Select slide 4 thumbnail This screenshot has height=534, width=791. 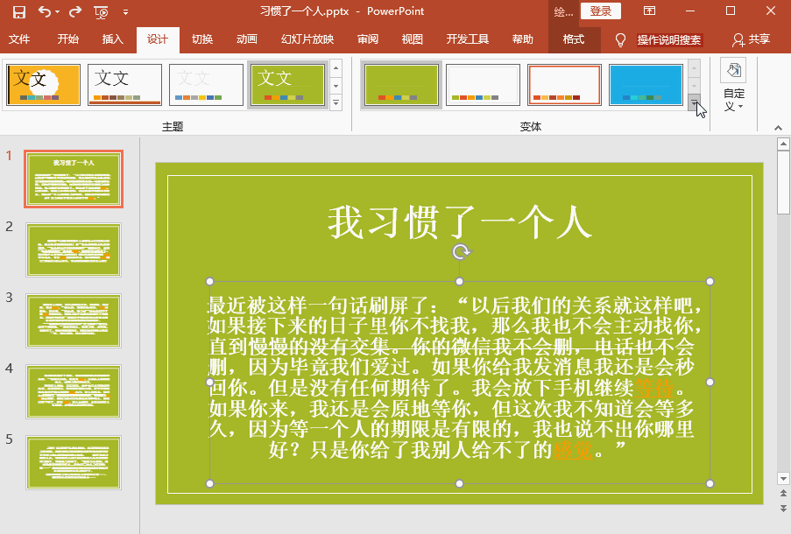(x=74, y=392)
